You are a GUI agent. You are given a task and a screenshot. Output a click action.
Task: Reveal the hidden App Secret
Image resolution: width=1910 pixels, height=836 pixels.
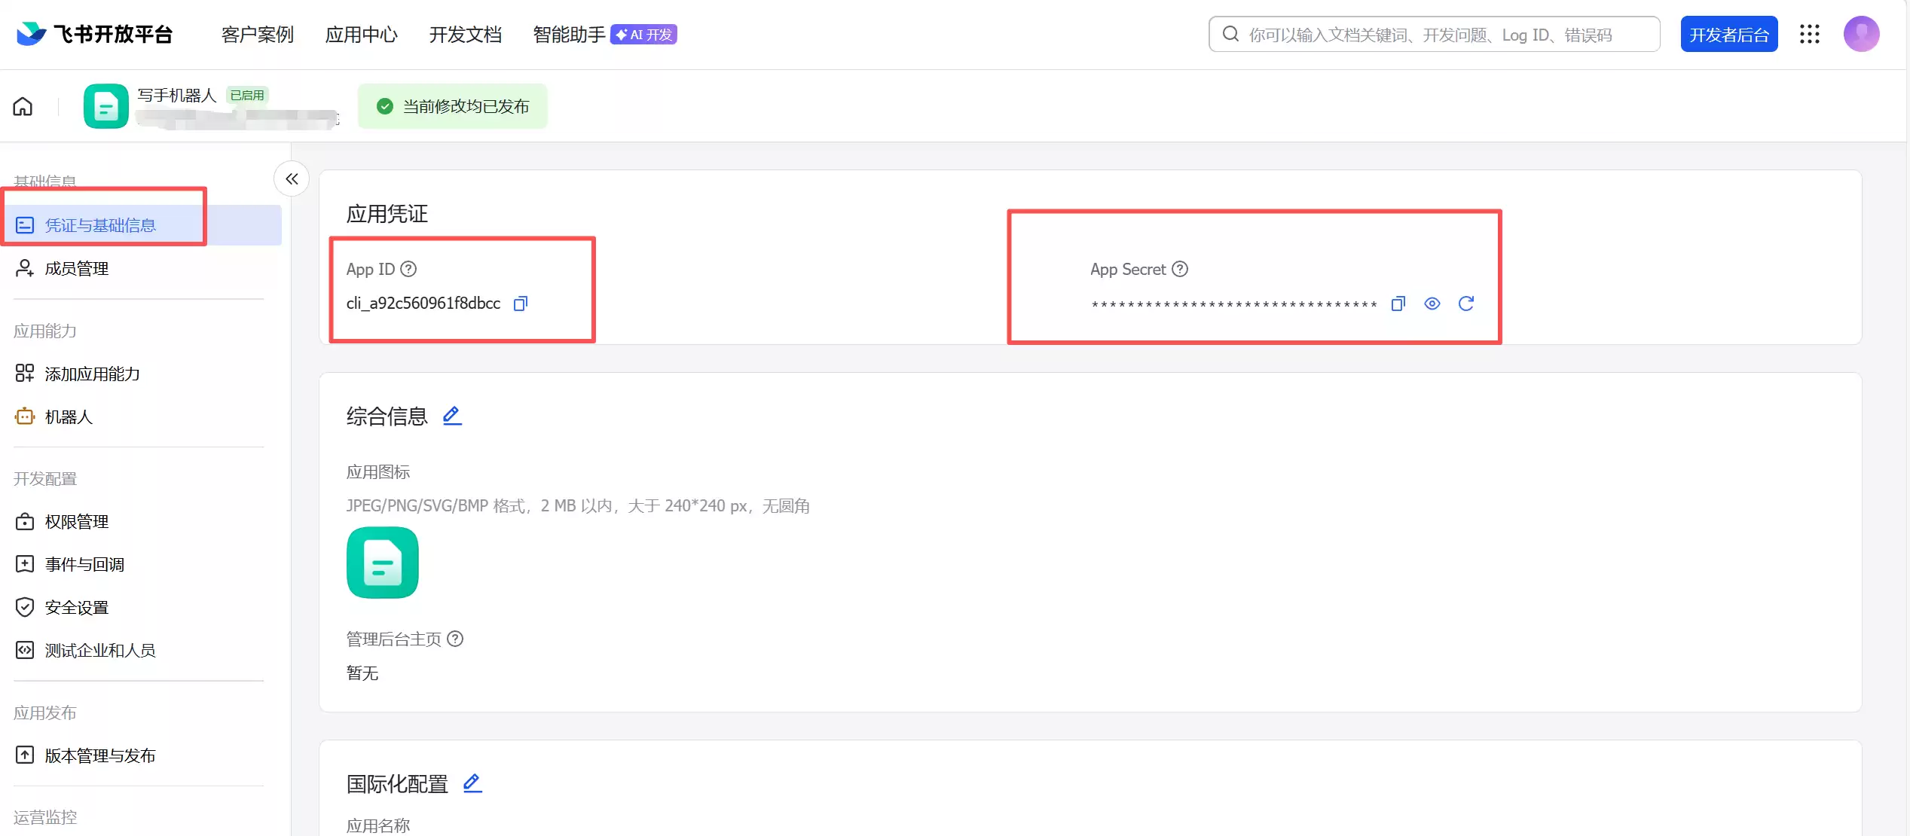pyautogui.click(x=1432, y=304)
